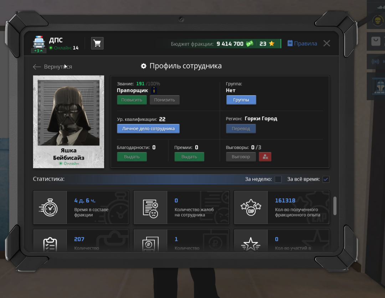Click the employee portrait photo

[x=68, y=113]
